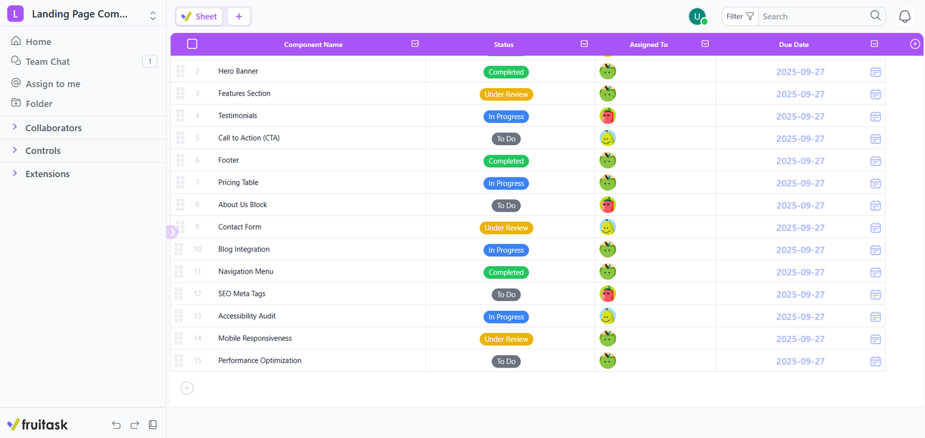
Task: Click the notification bell icon
Action: (x=905, y=17)
